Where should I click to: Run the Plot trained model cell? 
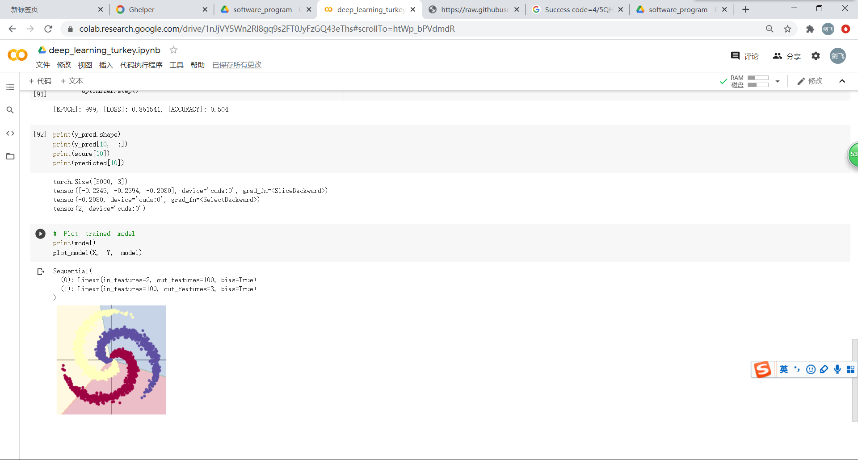40,234
